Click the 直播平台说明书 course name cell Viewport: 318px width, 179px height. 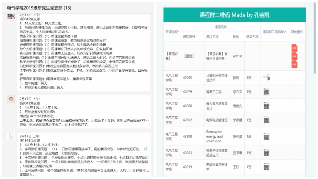click(217, 56)
